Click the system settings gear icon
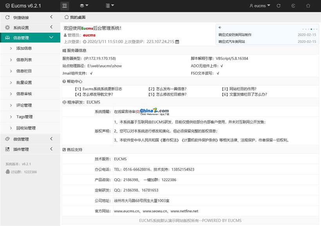The width and height of the screenshot is (321, 226). tap(7, 27)
